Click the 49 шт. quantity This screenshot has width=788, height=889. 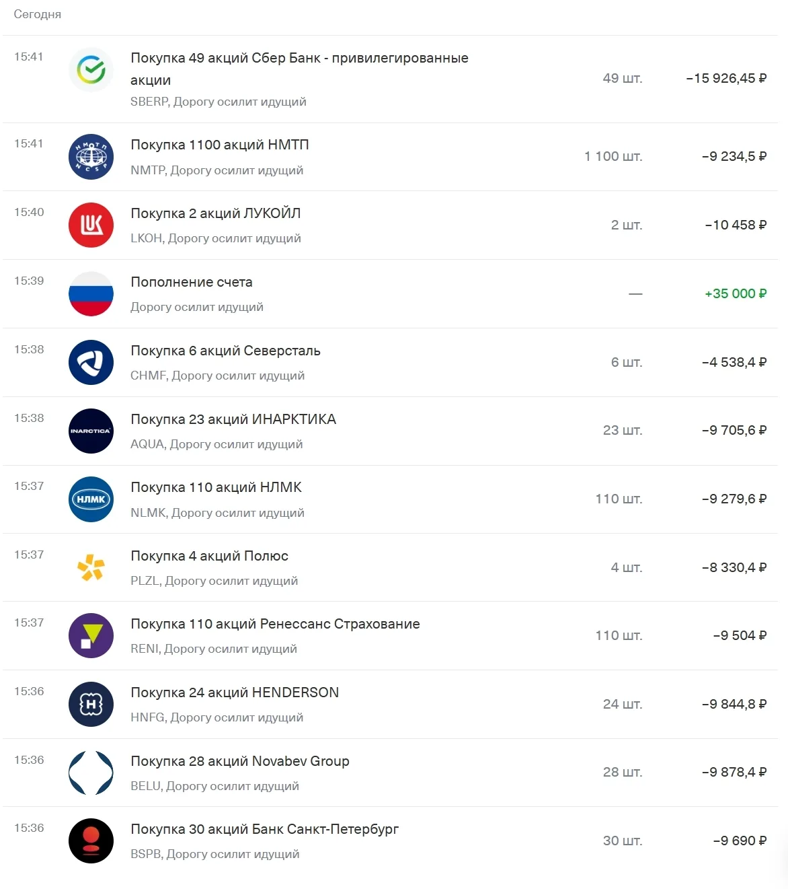click(623, 79)
